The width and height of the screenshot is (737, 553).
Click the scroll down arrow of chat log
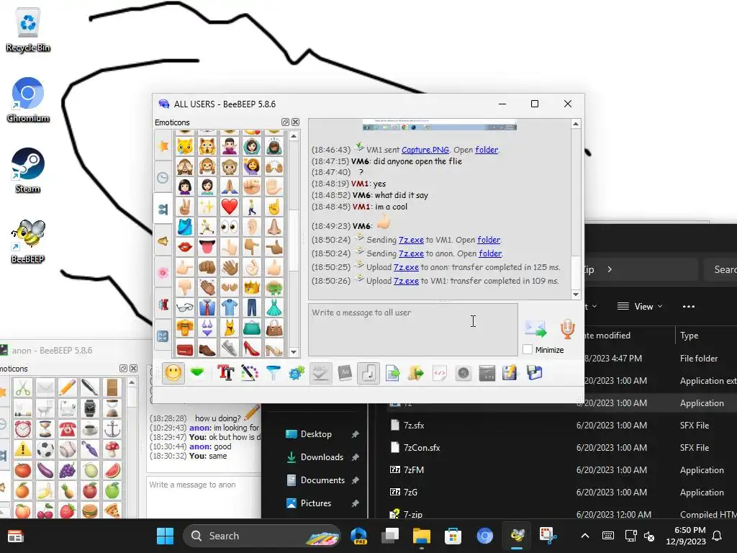click(575, 295)
